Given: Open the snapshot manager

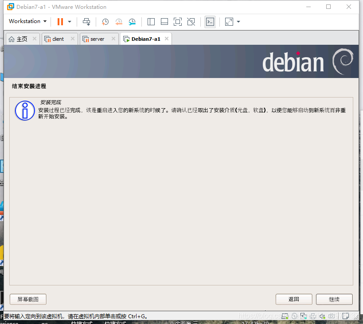Looking at the screenshot, I should pos(132,22).
